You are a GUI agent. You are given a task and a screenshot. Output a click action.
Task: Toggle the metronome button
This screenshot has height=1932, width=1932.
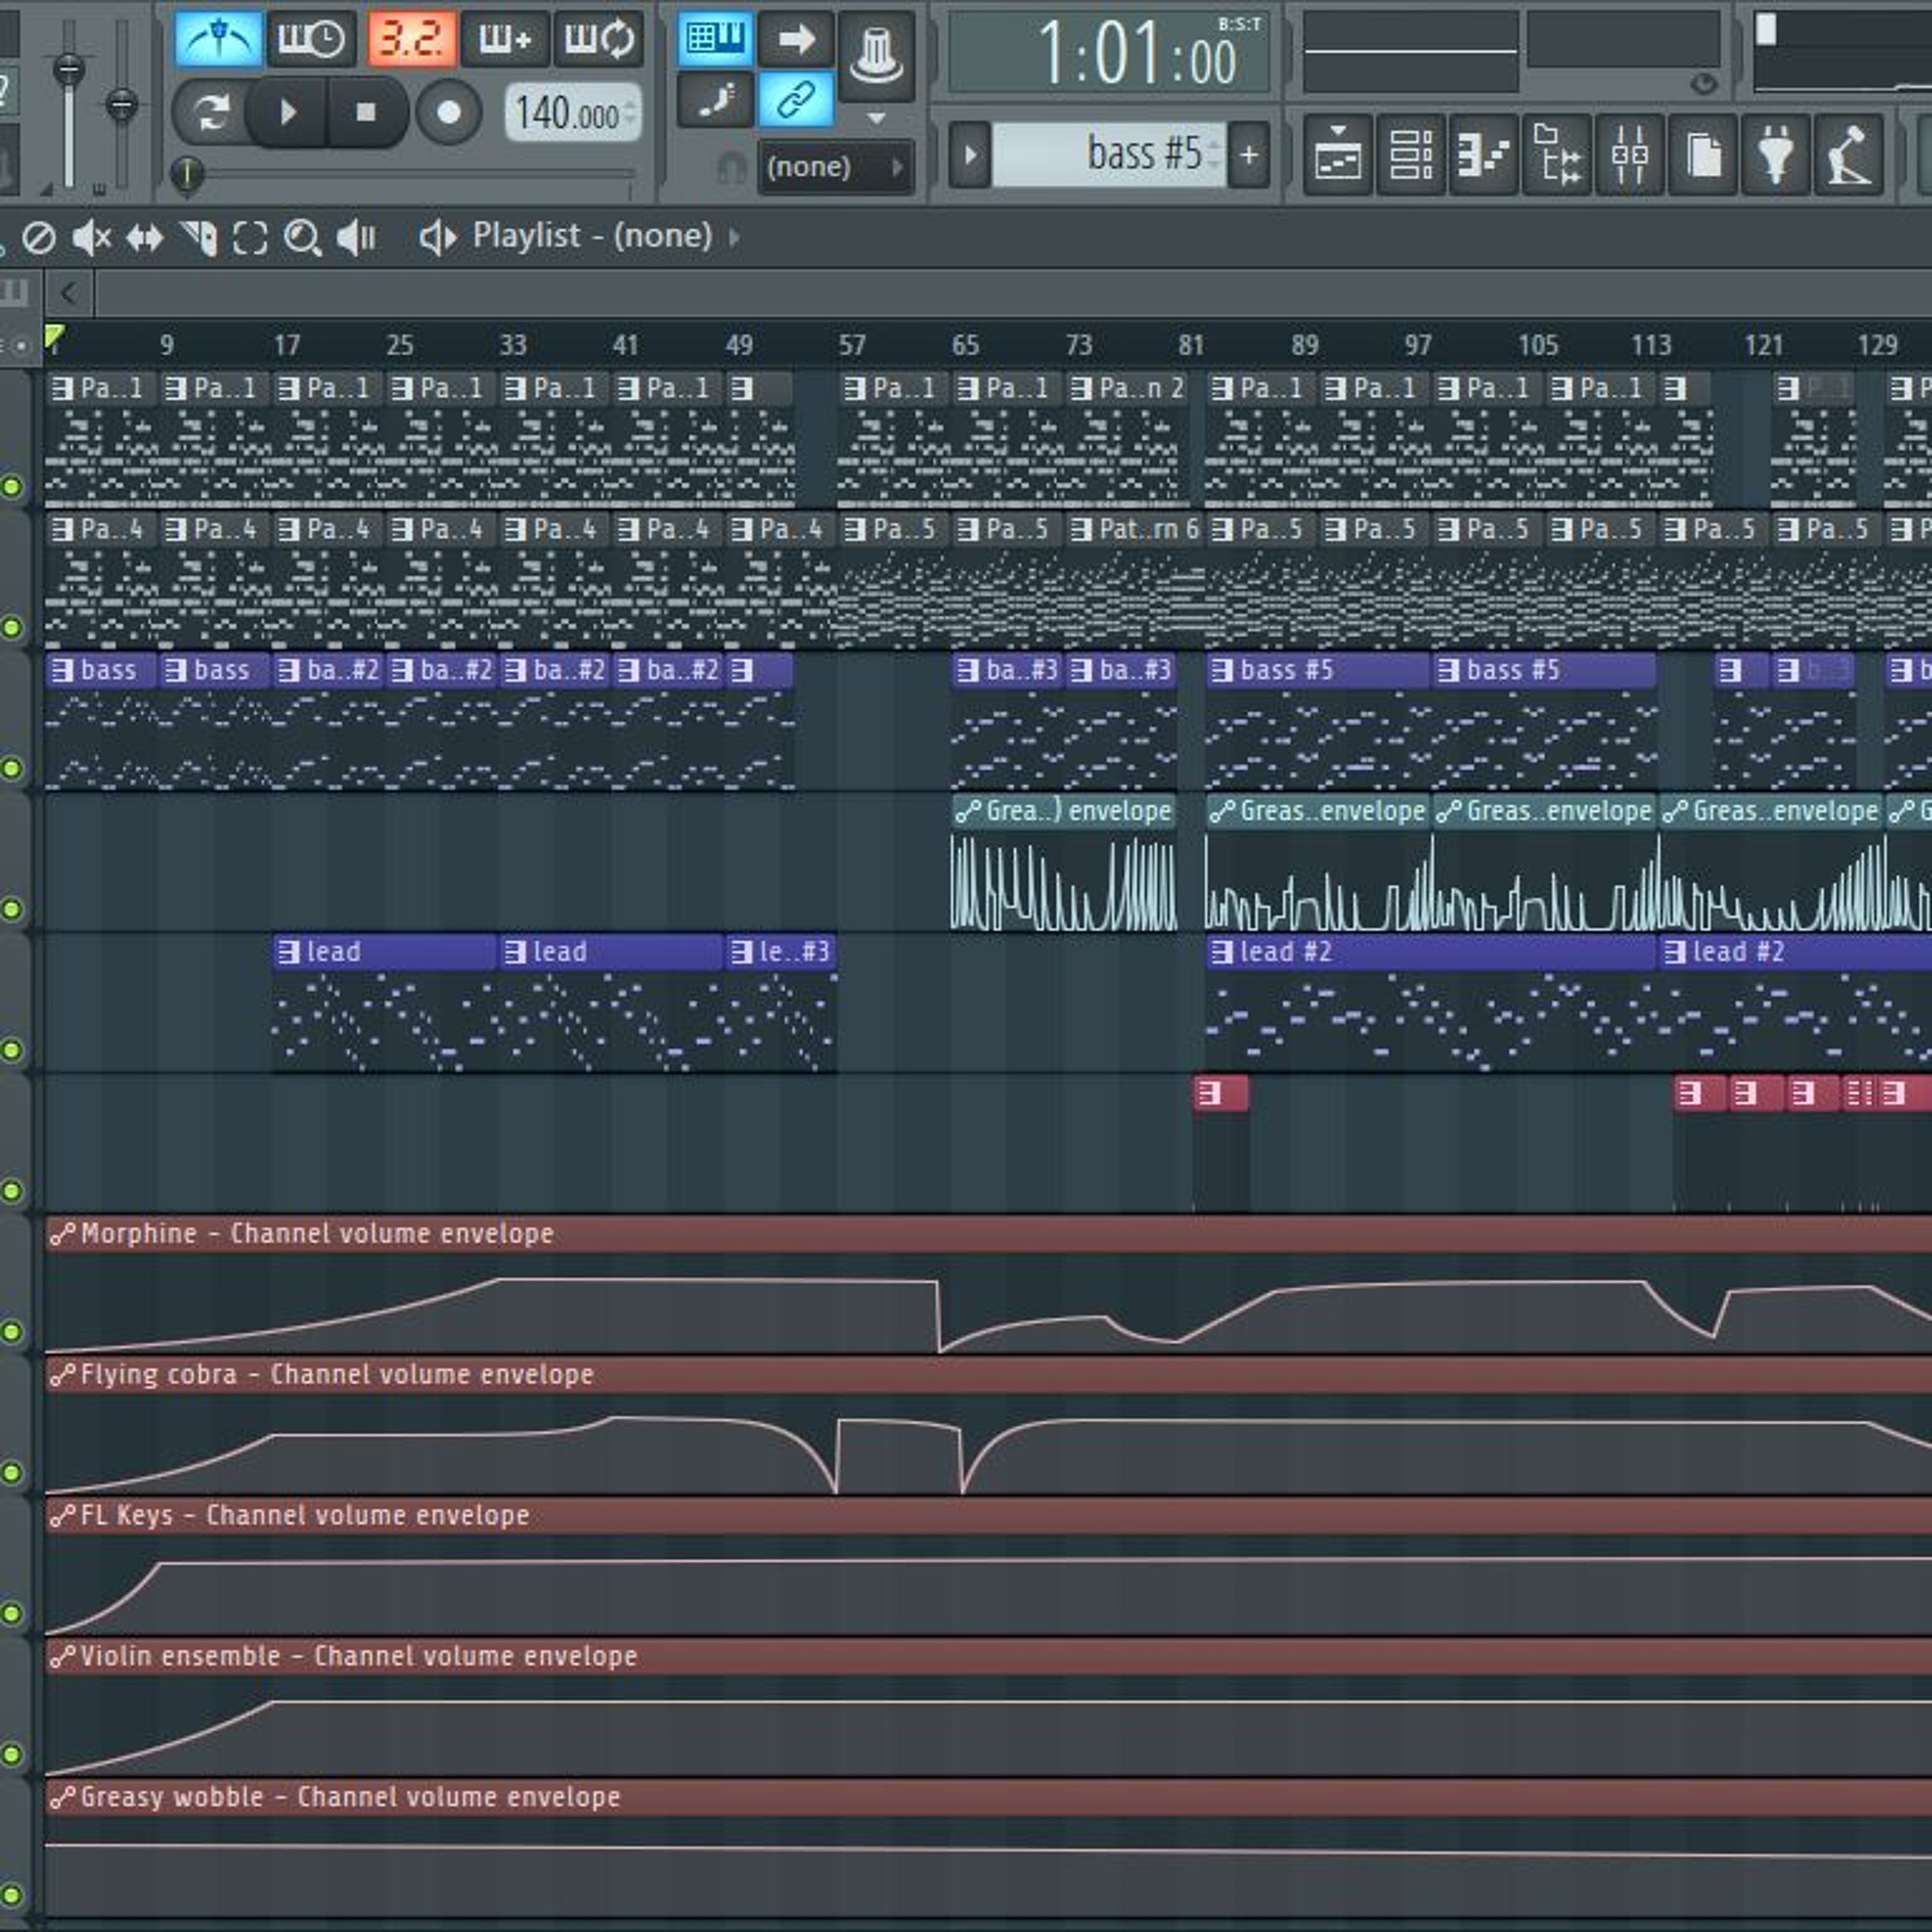click(218, 39)
